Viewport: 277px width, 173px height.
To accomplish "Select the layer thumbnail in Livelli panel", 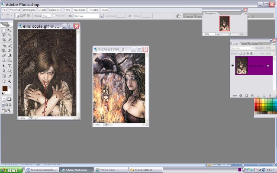I will tap(242, 65).
